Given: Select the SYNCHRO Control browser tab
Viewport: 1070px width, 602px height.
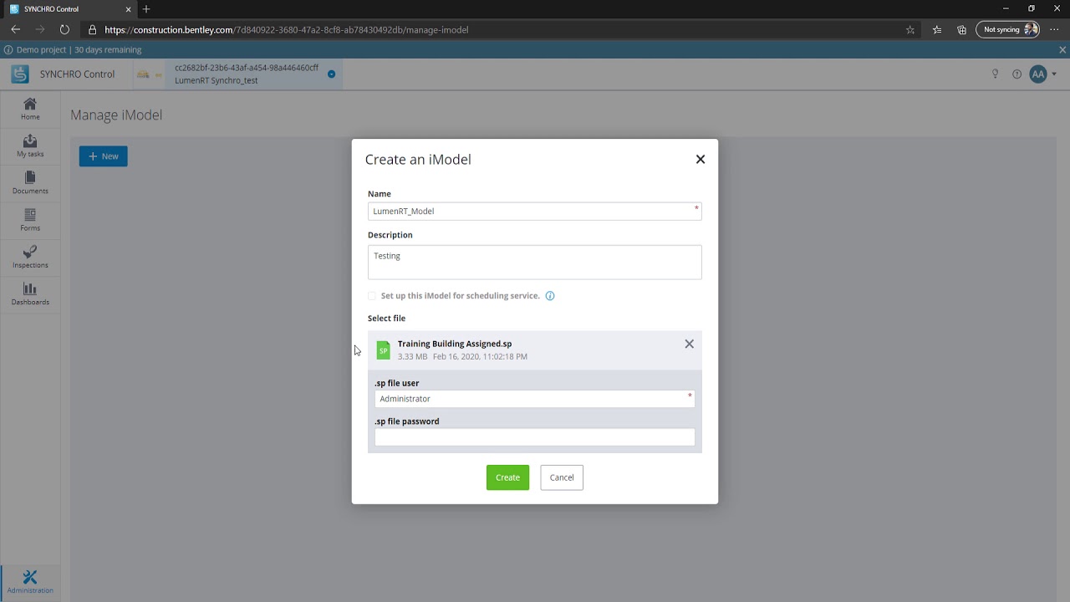Looking at the screenshot, I should pos(70,9).
